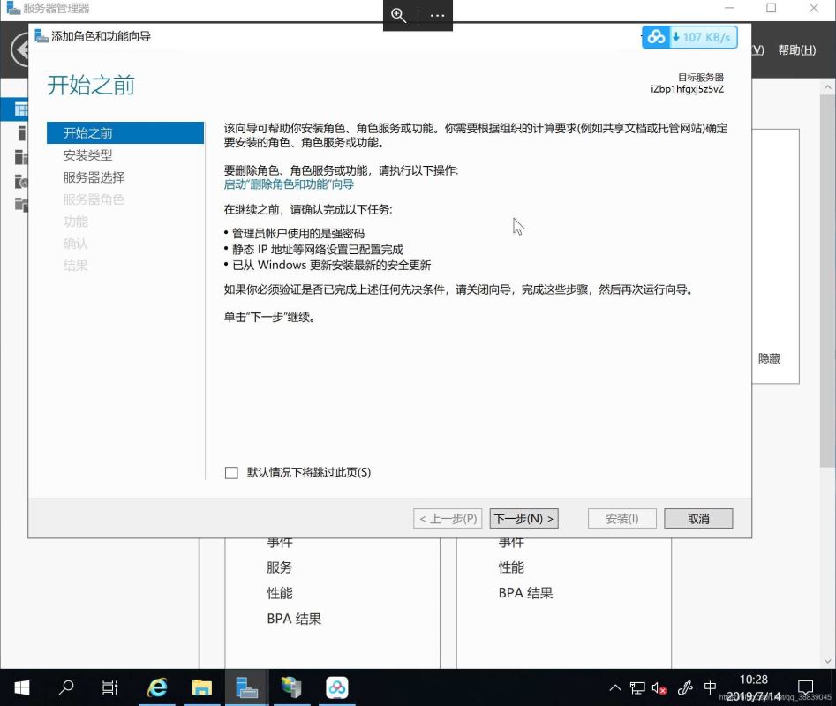This screenshot has width=836, height=706.
Task: Click the muted volume speaker icon
Action: (659, 687)
